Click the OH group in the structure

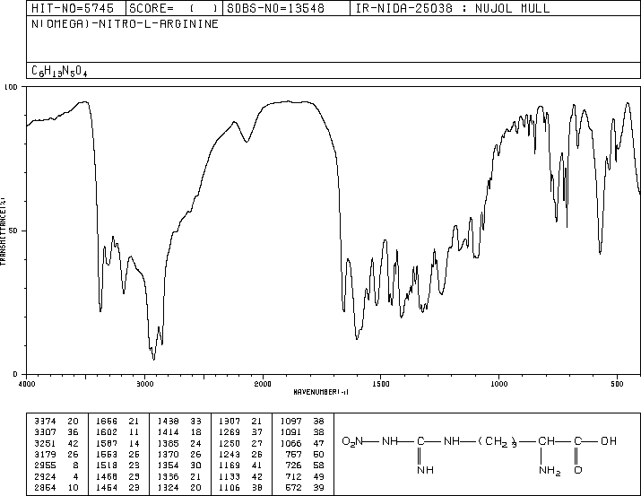[x=609, y=441]
